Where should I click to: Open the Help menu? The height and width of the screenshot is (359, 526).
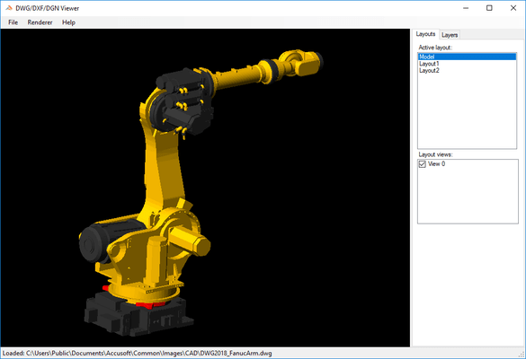(x=68, y=22)
